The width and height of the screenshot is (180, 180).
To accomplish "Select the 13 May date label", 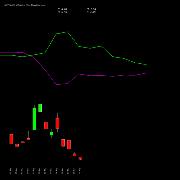I will pos(39,171).
